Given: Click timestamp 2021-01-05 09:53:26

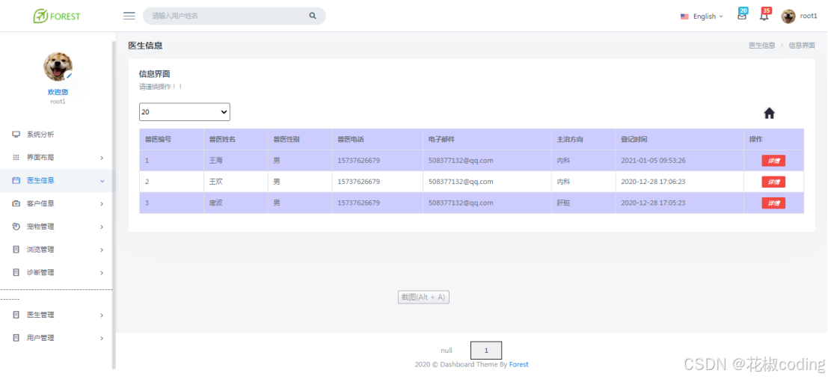Looking at the screenshot, I should pyautogui.click(x=653, y=161).
